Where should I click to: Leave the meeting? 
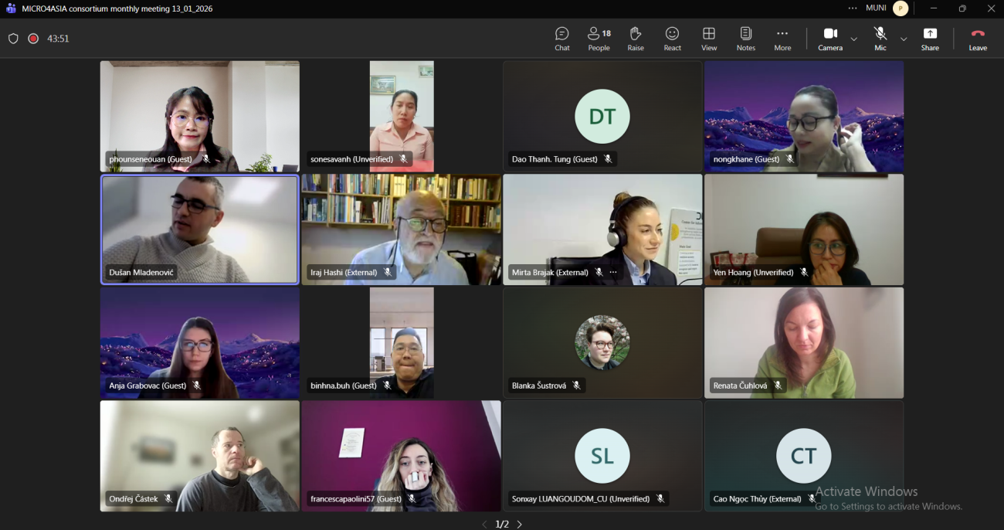pos(978,39)
